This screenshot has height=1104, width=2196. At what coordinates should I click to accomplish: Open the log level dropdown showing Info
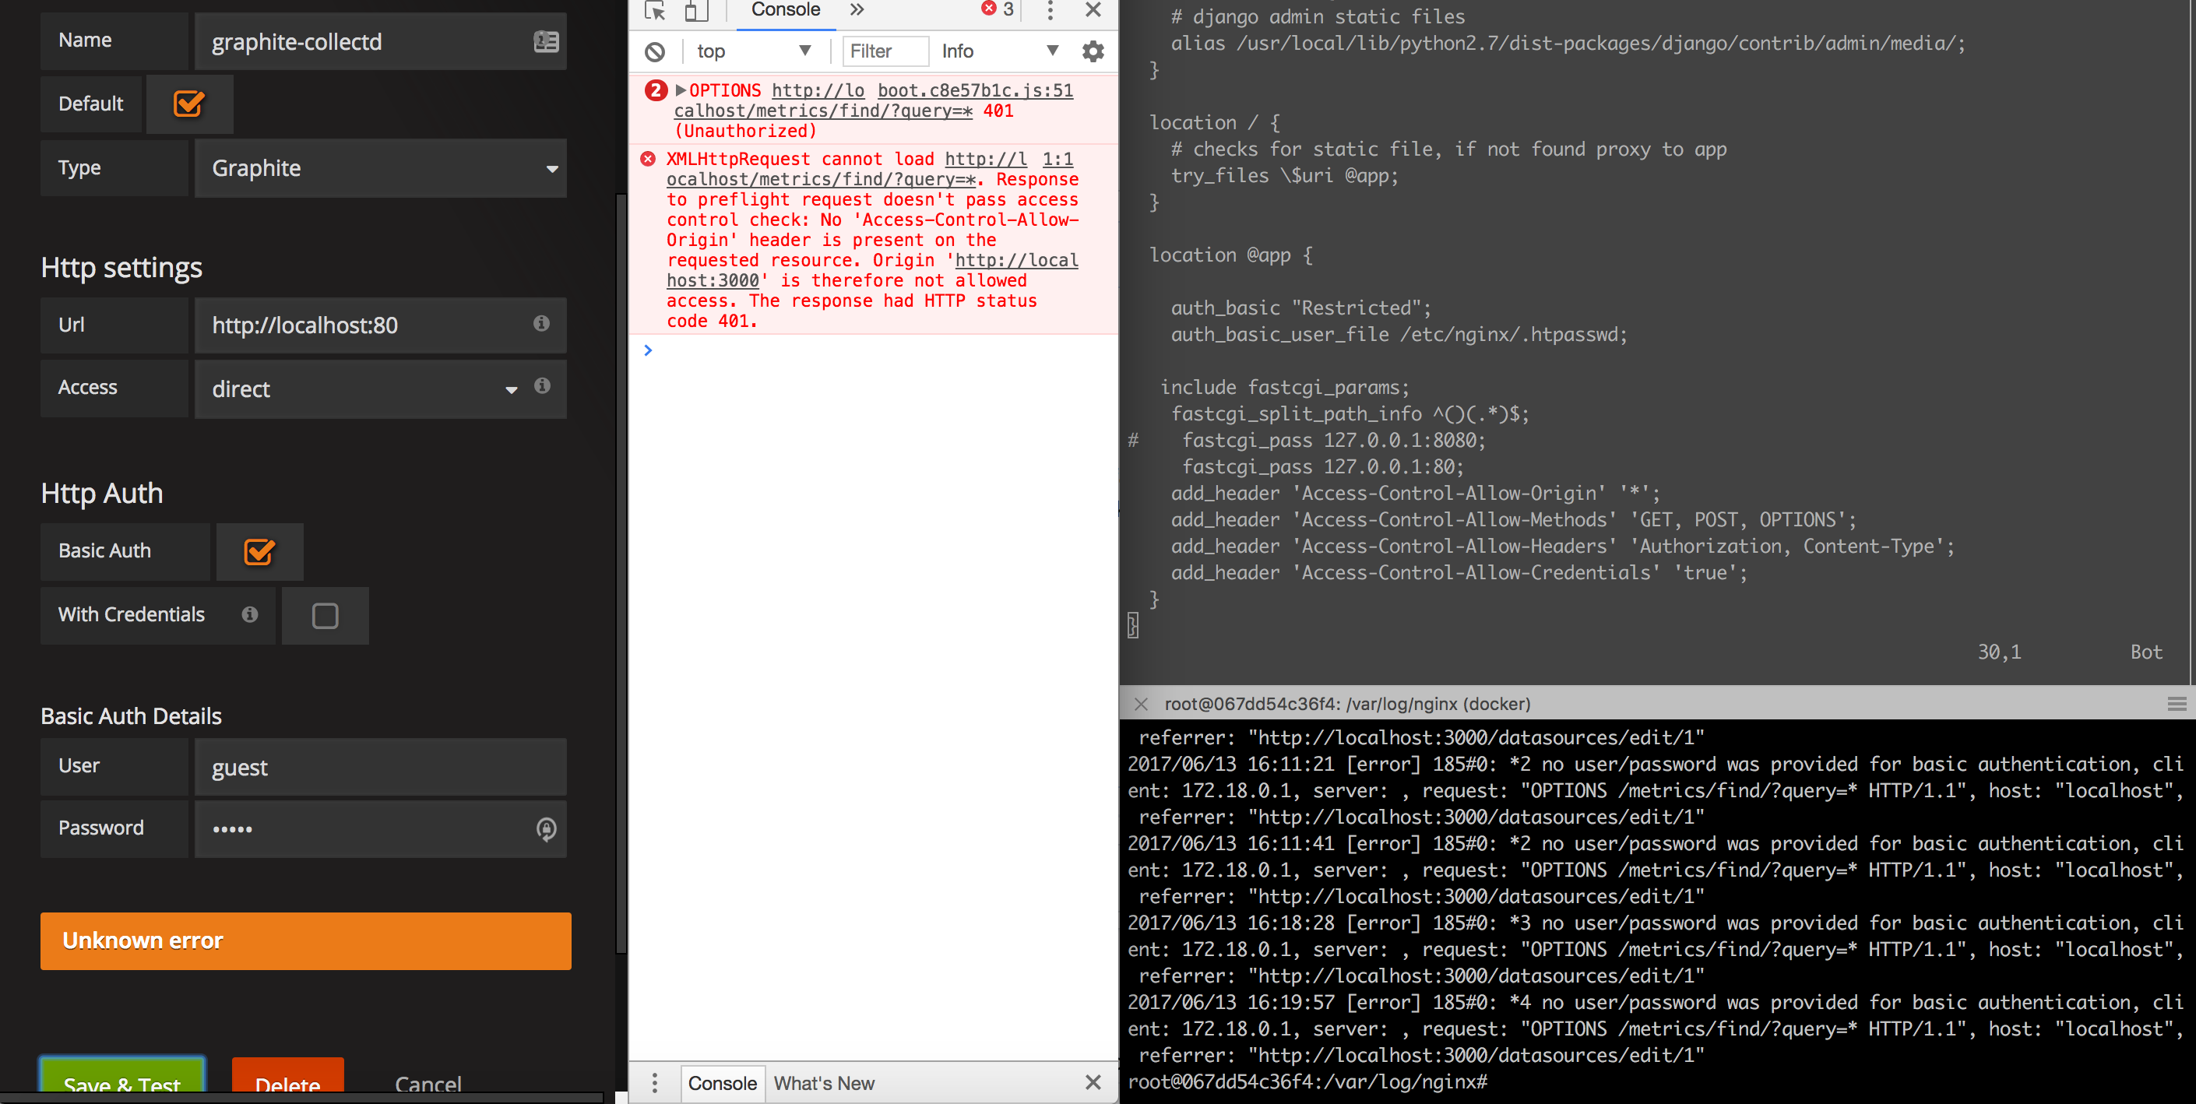(x=1000, y=52)
